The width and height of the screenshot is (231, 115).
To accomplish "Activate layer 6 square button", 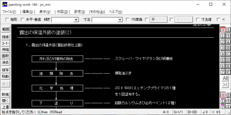I will (223, 66).
